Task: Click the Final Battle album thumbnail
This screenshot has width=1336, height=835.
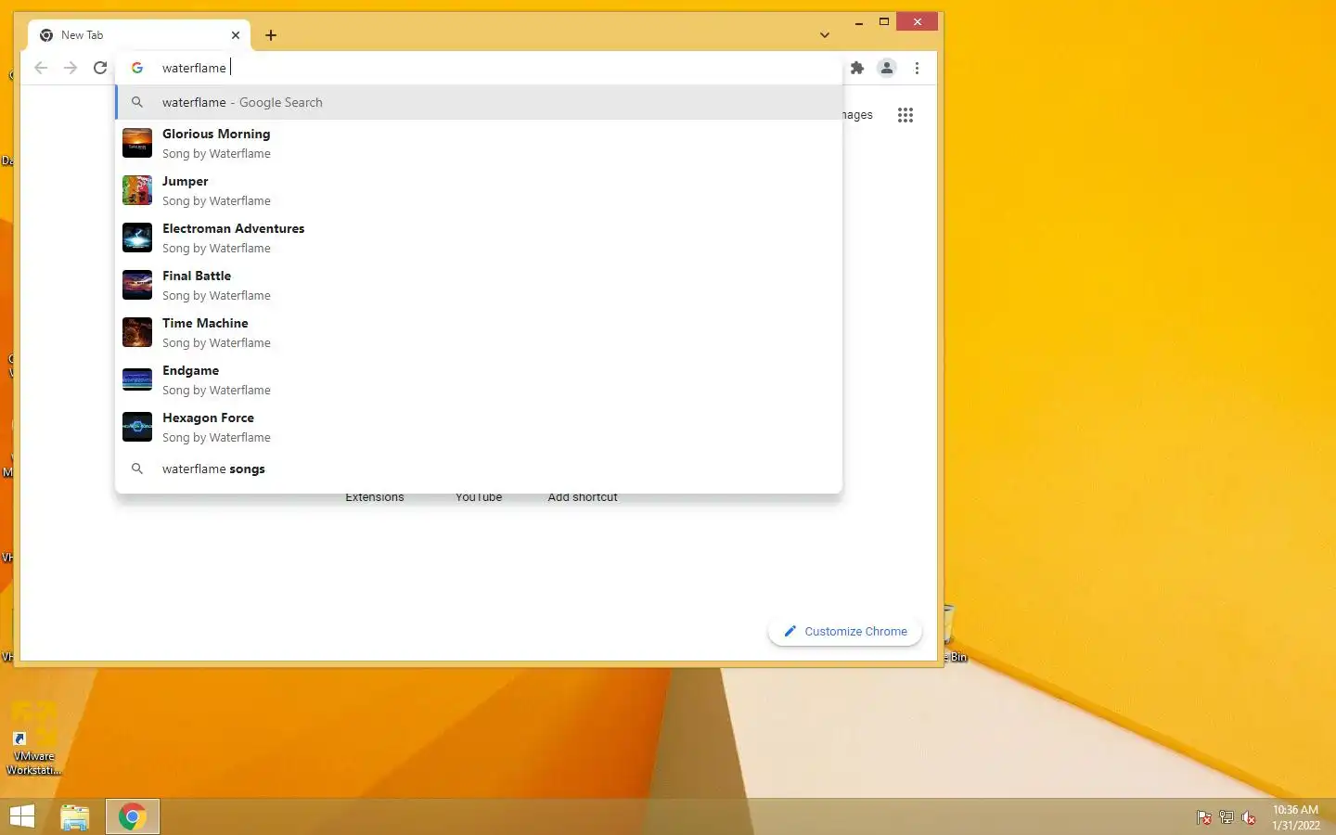Action: [137, 285]
